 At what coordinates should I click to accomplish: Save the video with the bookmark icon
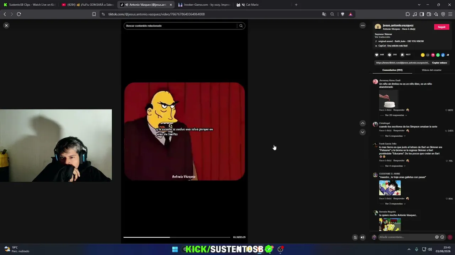tap(402, 55)
